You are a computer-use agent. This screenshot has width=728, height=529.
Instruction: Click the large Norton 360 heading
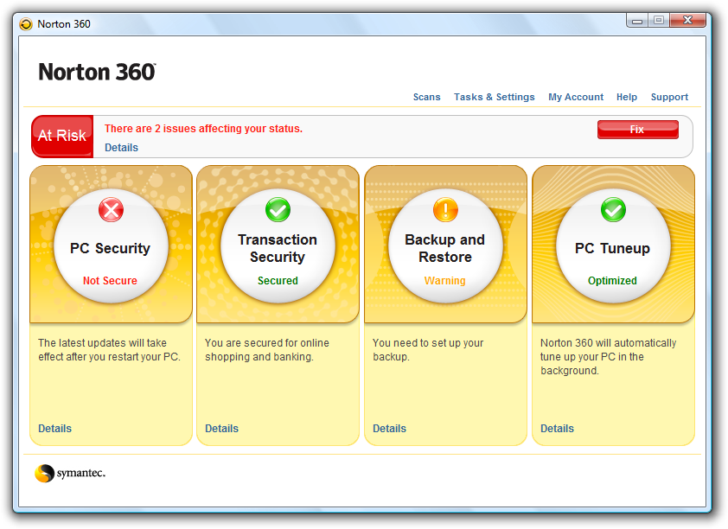(97, 72)
